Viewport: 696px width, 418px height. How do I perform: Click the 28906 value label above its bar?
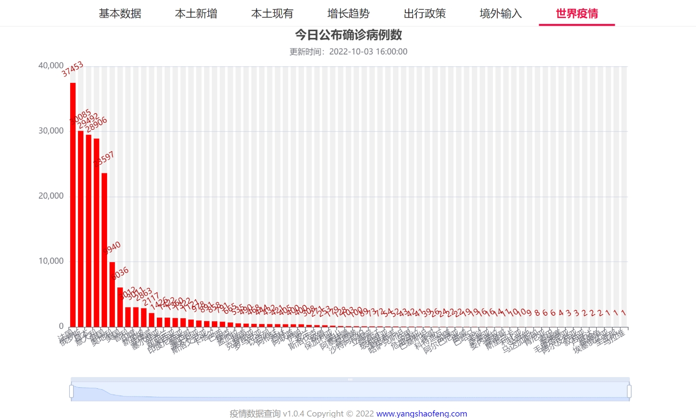click(96, 125)
